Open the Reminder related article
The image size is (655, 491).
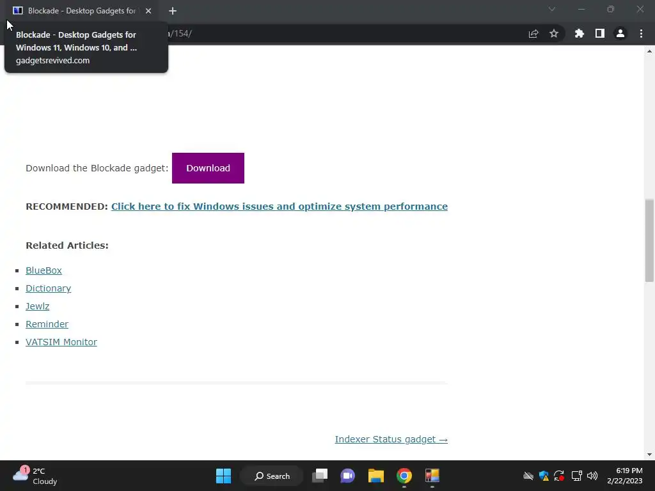coord(47,324)
